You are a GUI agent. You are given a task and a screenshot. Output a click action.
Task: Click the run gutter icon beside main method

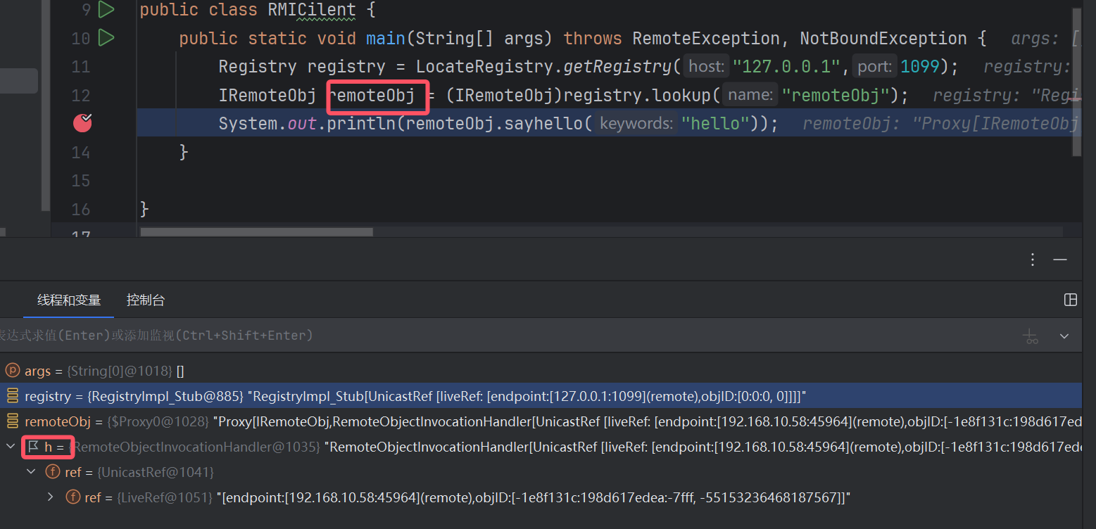(x=106, y=37)
